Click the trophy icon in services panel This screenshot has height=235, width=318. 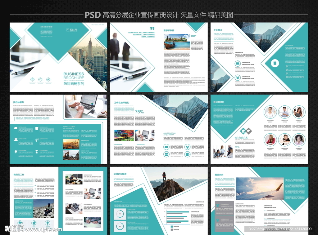coord(37,151)
